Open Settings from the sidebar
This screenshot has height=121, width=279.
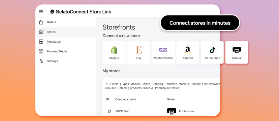66,61
